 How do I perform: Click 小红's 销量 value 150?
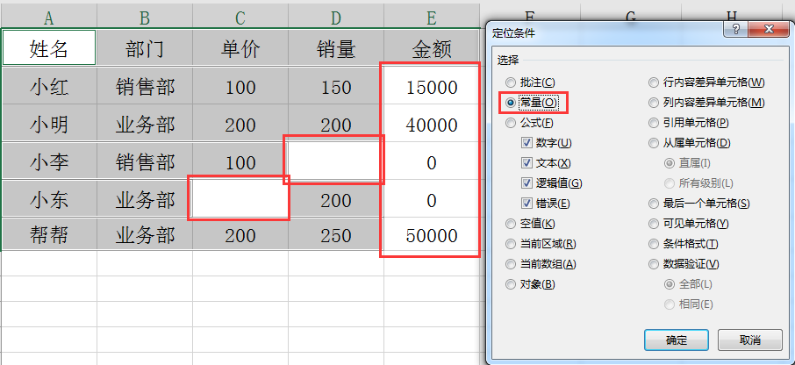(x=336, y=86)
